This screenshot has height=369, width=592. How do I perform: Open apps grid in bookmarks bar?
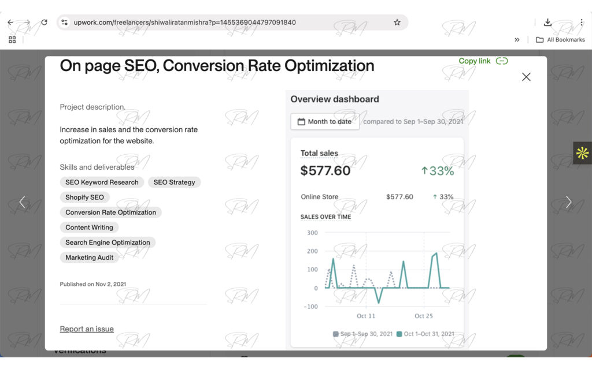[x=12, y=40]
